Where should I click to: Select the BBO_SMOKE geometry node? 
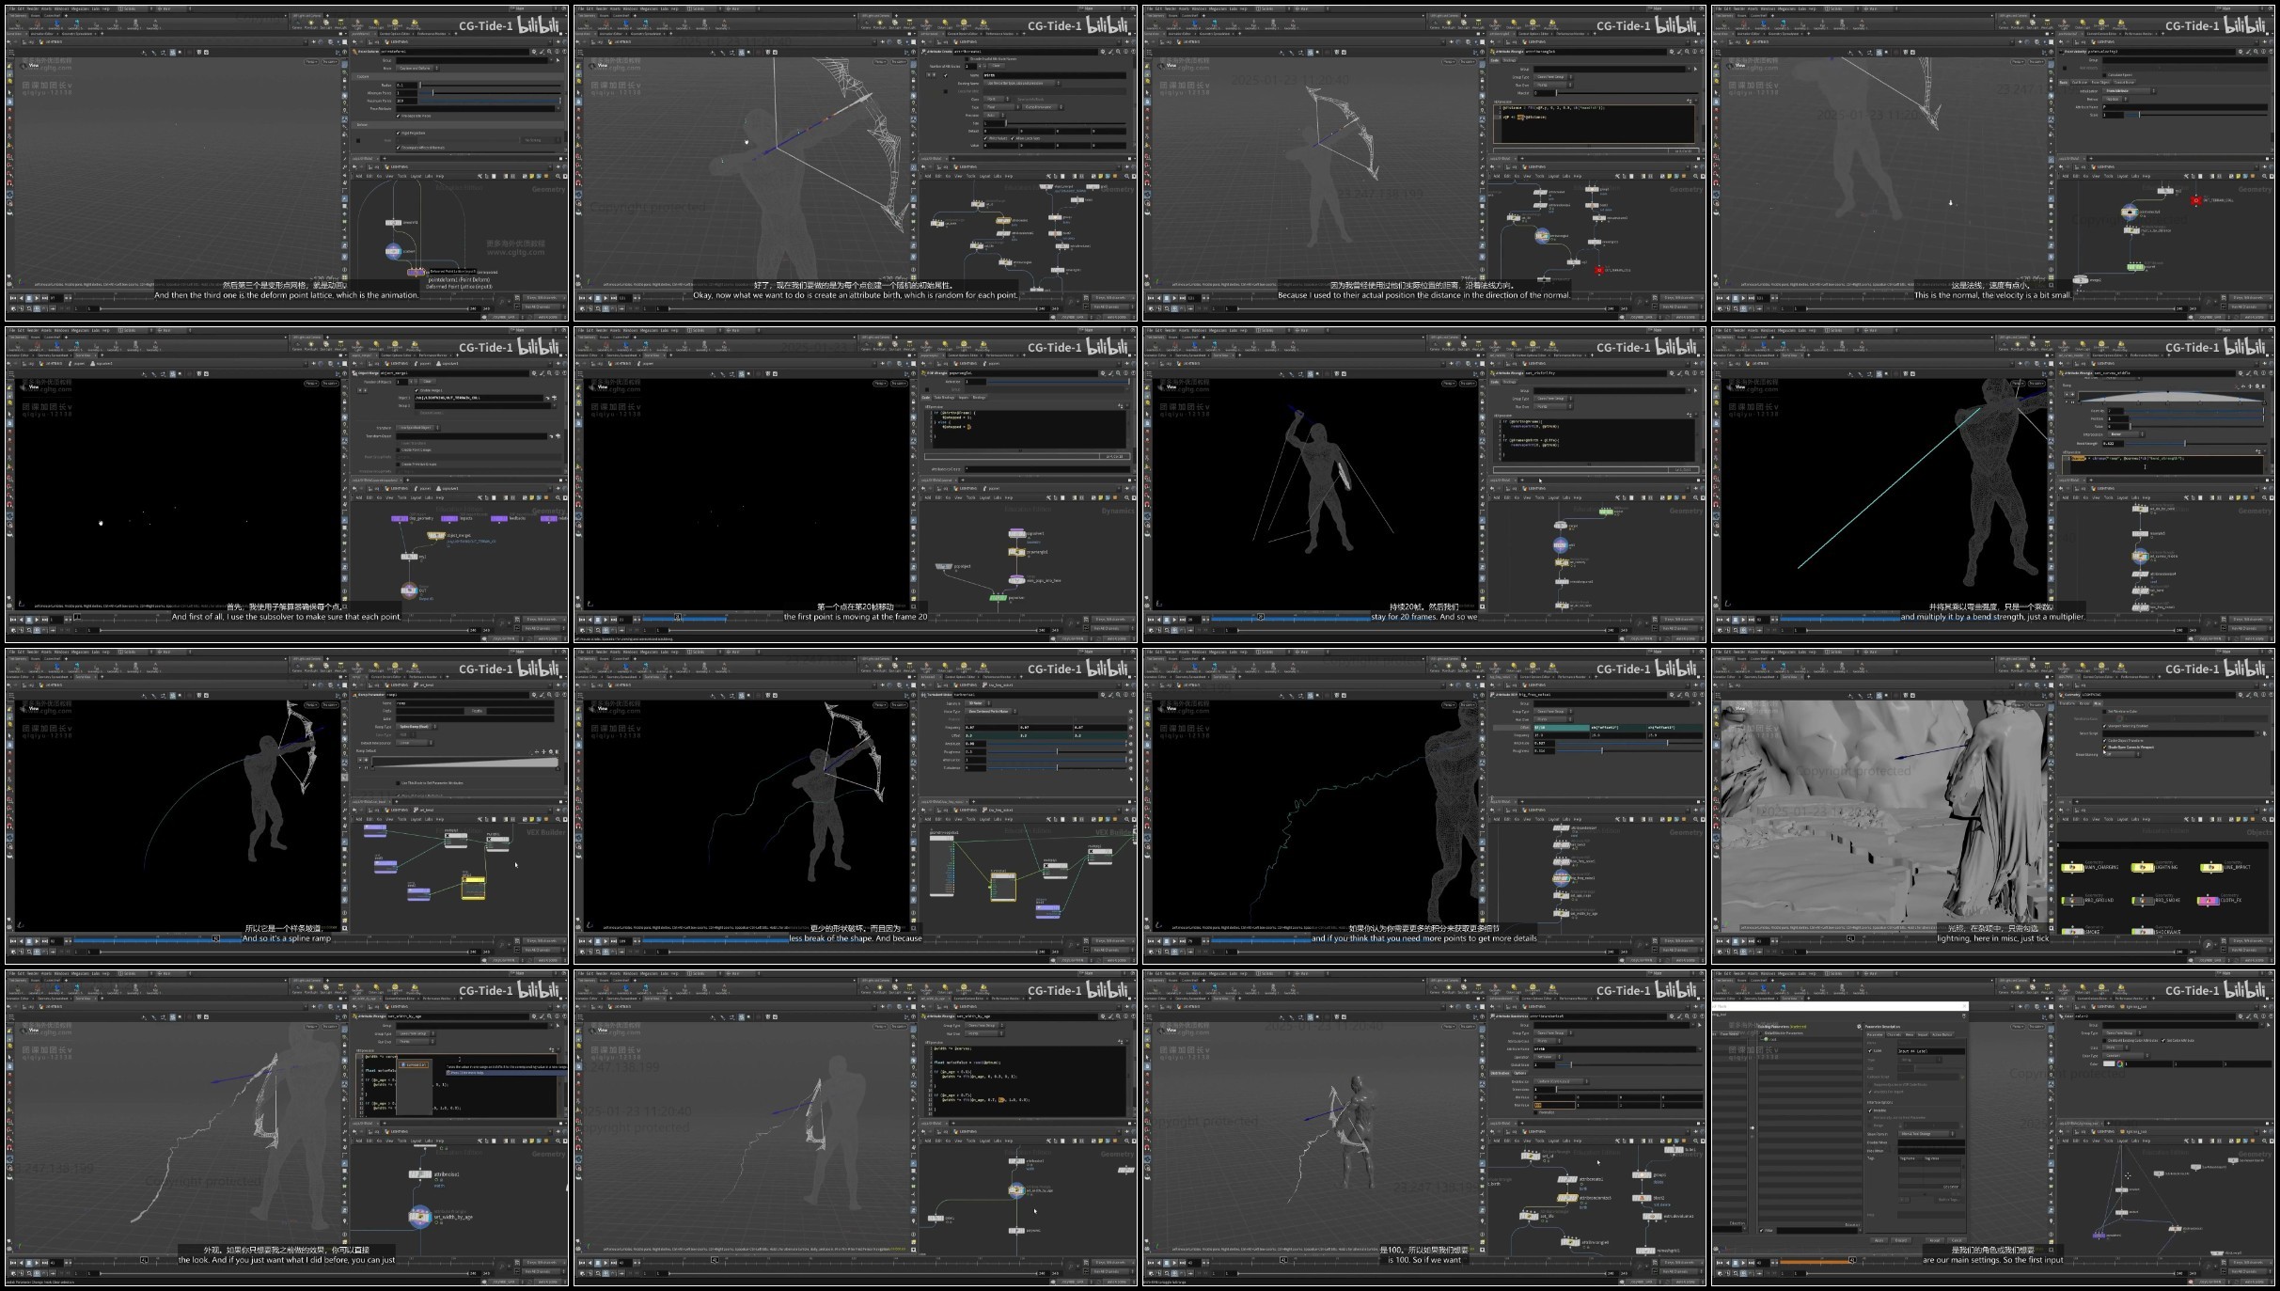[x=2143, y=900]
